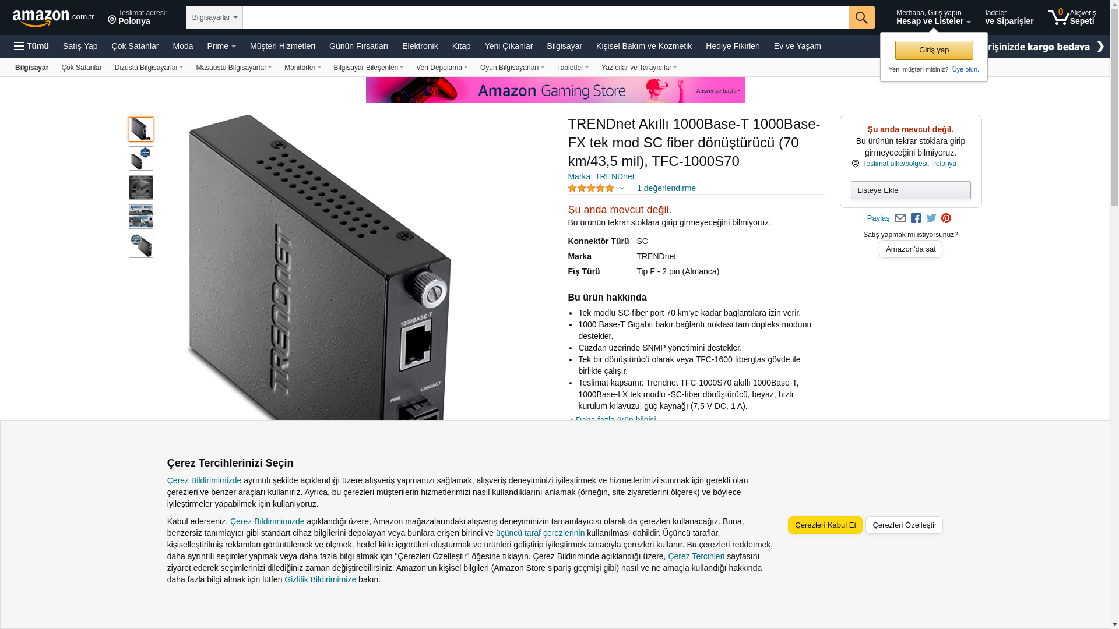Expand the Prime menu dropdown

click(221, 46)
